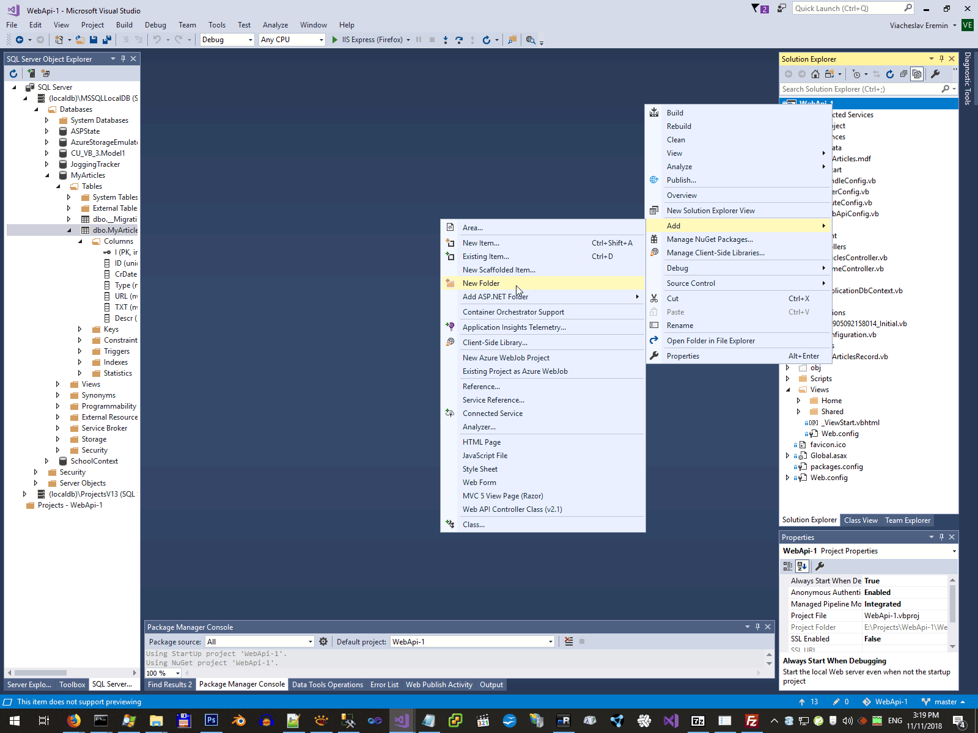Toggle auto-hide pin on Solution Explorer

[x=942, y=59]
